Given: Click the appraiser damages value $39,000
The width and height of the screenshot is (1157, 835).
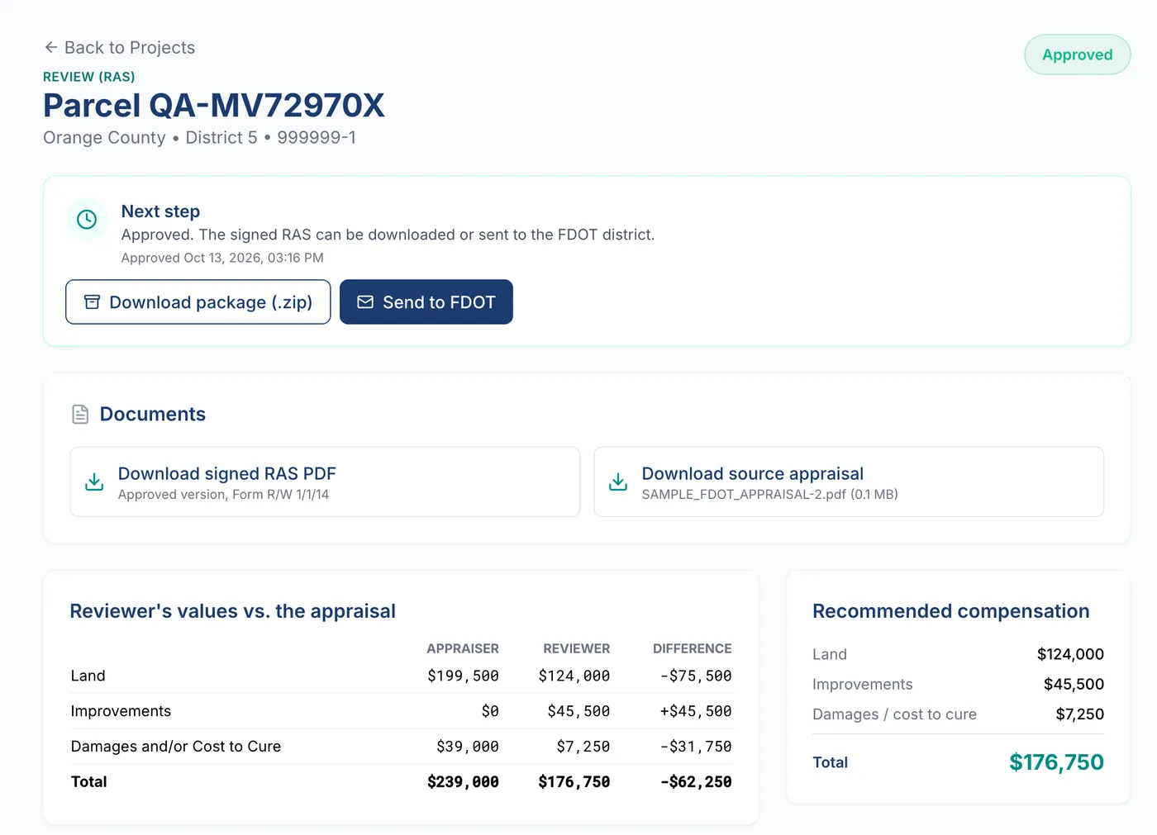Looking at the screenshot, I should point(468,747).
